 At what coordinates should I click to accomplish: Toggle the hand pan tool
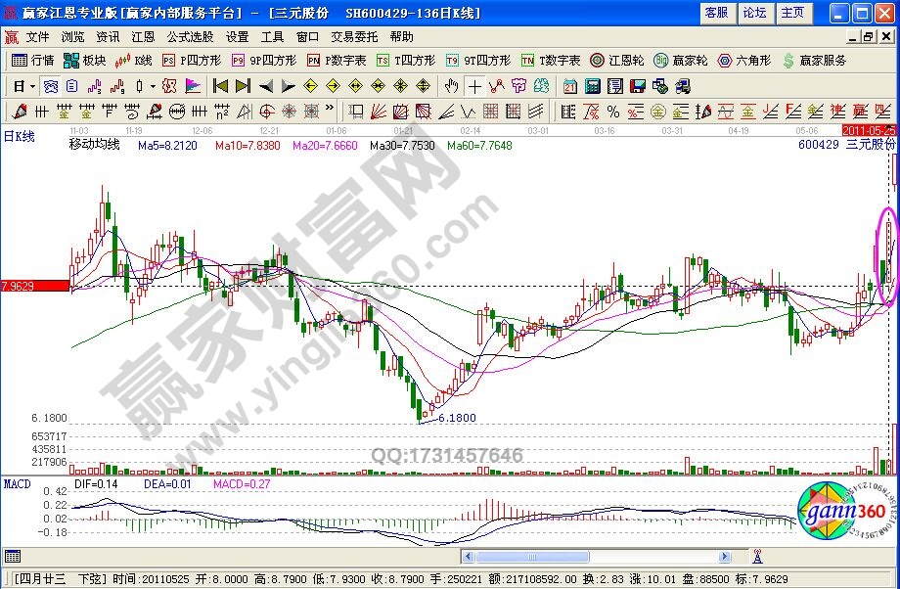tap(451, 86)
